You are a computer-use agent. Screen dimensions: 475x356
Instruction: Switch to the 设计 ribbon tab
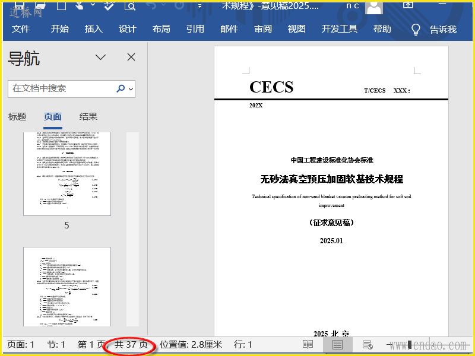tap(128, 29)
